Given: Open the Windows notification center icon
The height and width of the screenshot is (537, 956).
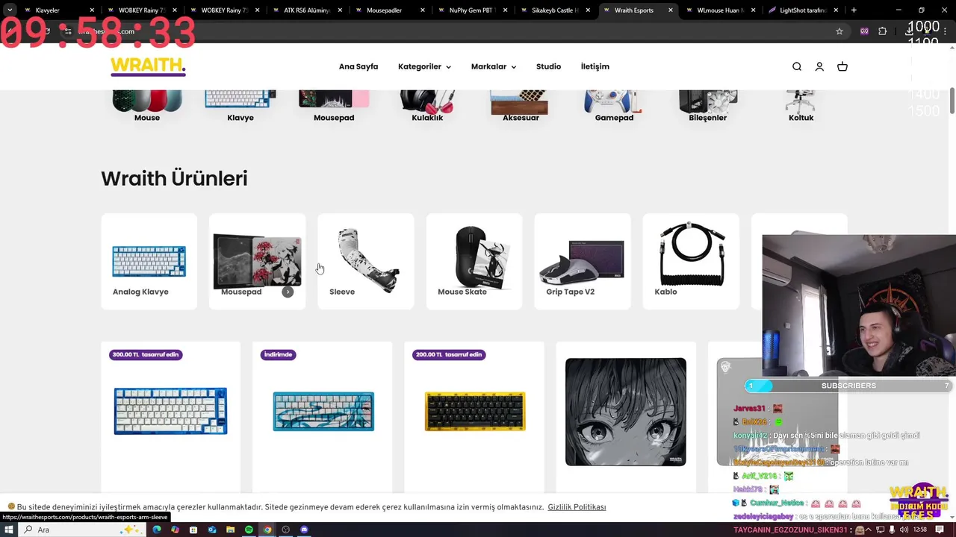Looking at the screenshot, I should click(941, 530).
